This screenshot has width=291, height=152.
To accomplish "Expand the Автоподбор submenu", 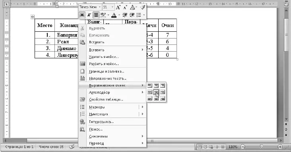I will pyautogui.click(x=112, y=92).
